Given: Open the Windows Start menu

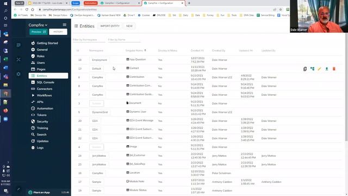Looking at the screenshot, I should [x=5, y=4].
